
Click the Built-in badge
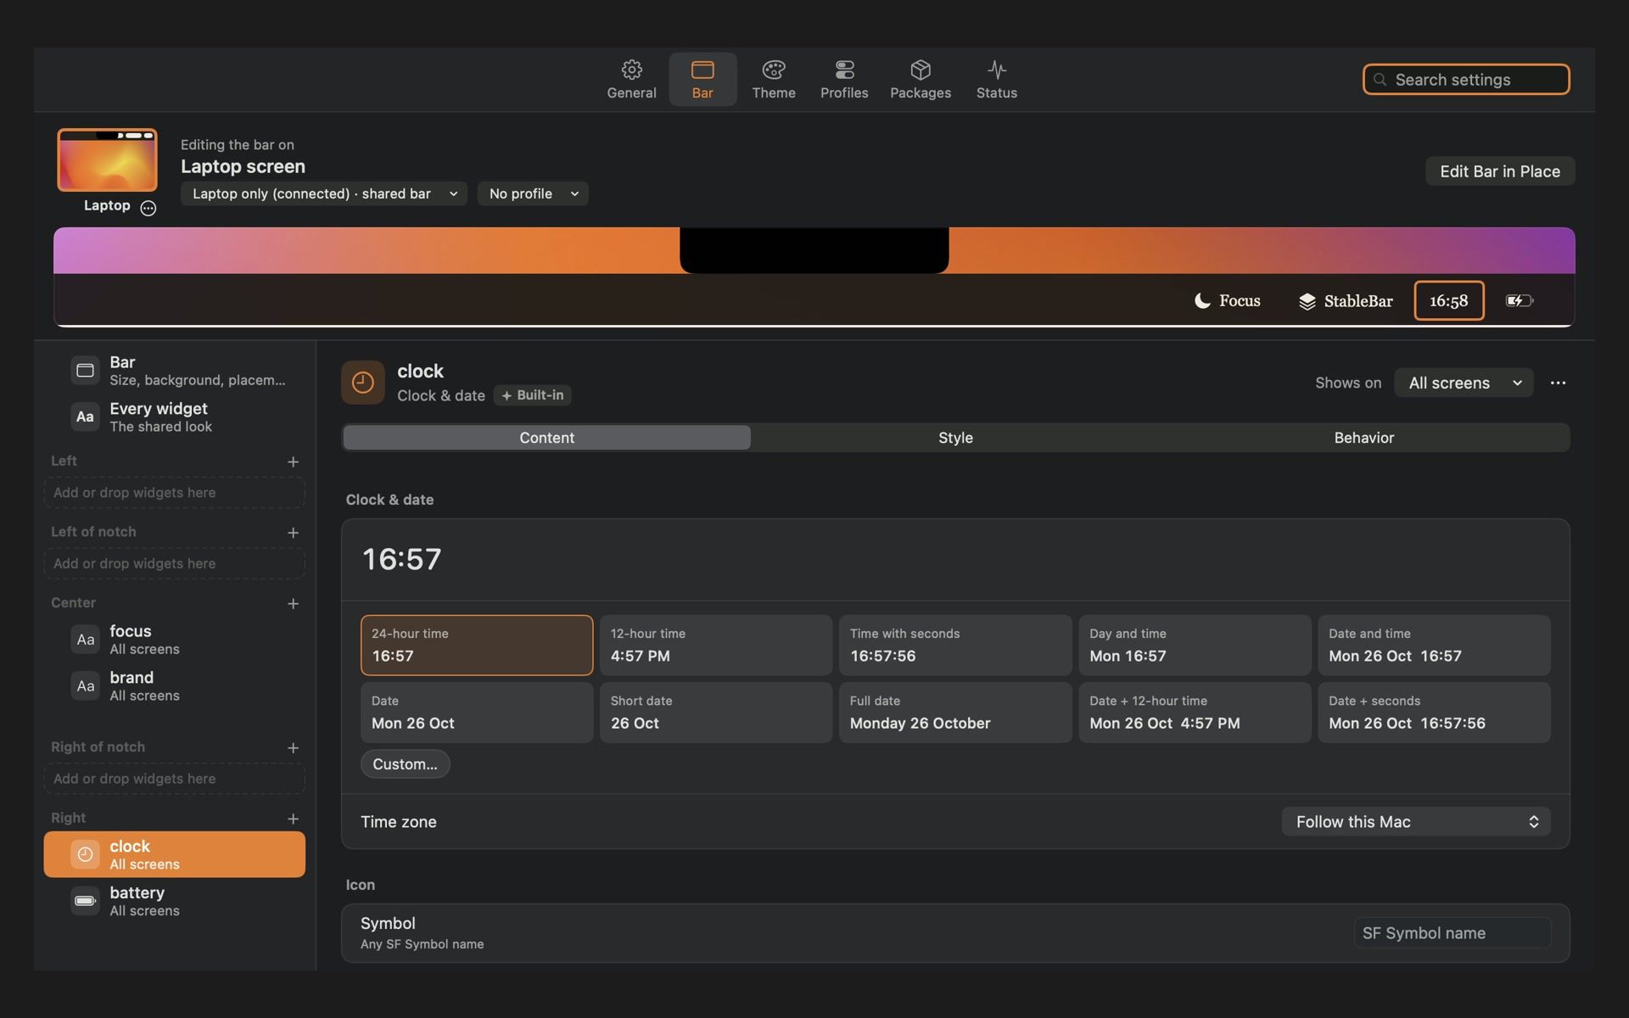click(x=532, y=395)
